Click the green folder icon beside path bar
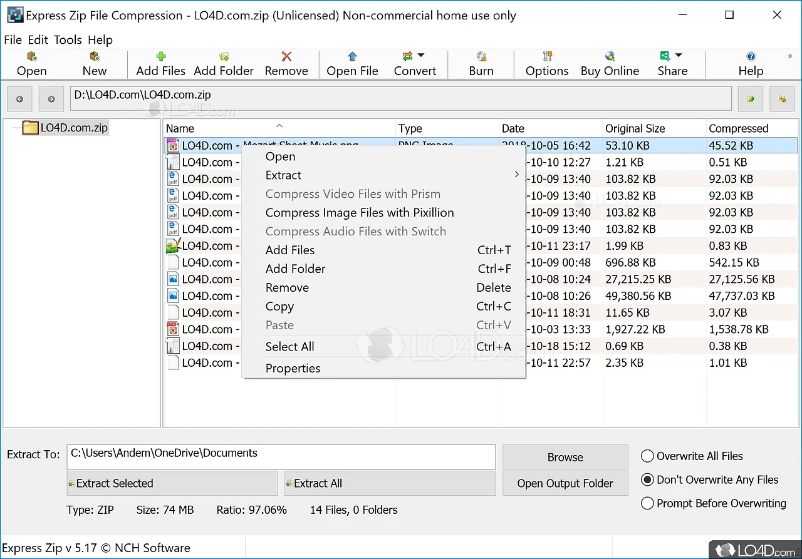Viewport: 802px width, 559px height. coord(751,99)
